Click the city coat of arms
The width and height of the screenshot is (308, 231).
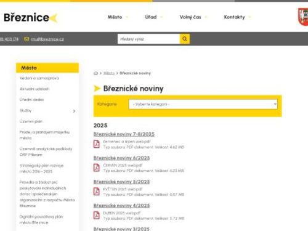pyautogui.click(x=303, y=17)
